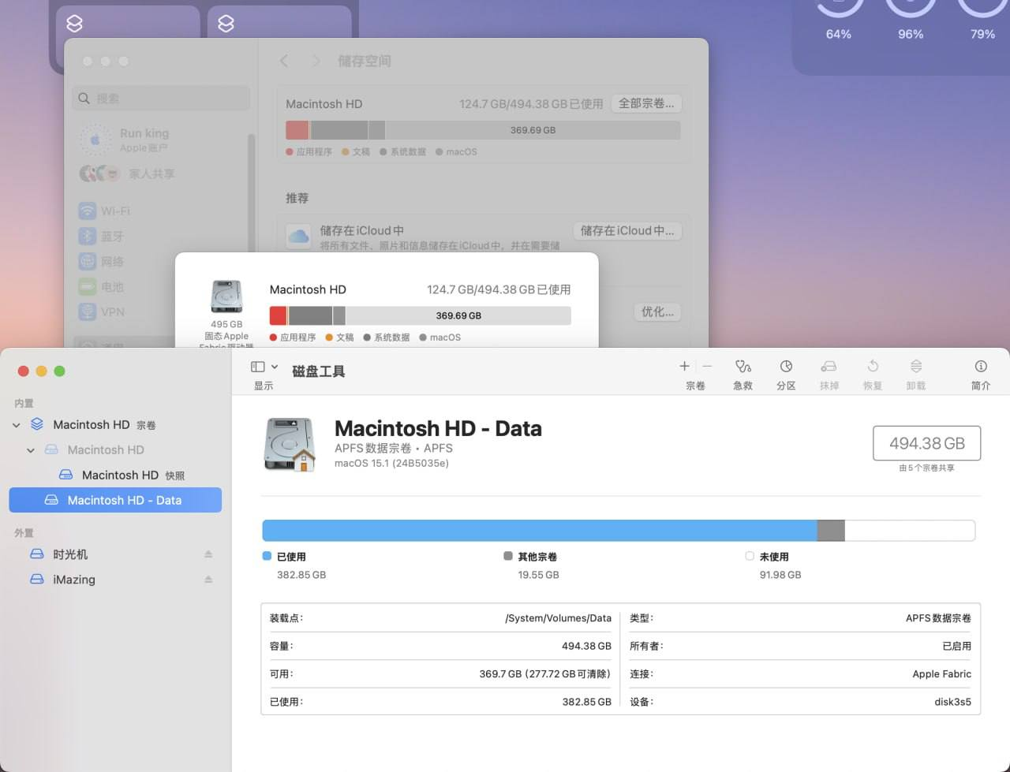Screen dimensions: 1010x772
Task: Click the grey other-volumes bar segment
Action: coord(831,530)
